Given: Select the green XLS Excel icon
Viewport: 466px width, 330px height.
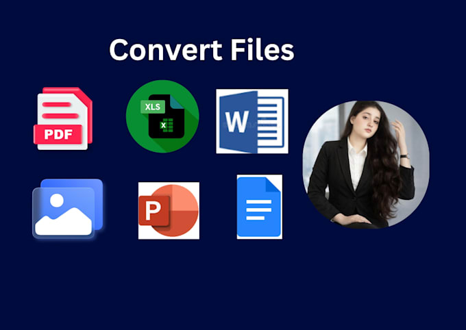Looking at the screenshot, I should 162,116.
